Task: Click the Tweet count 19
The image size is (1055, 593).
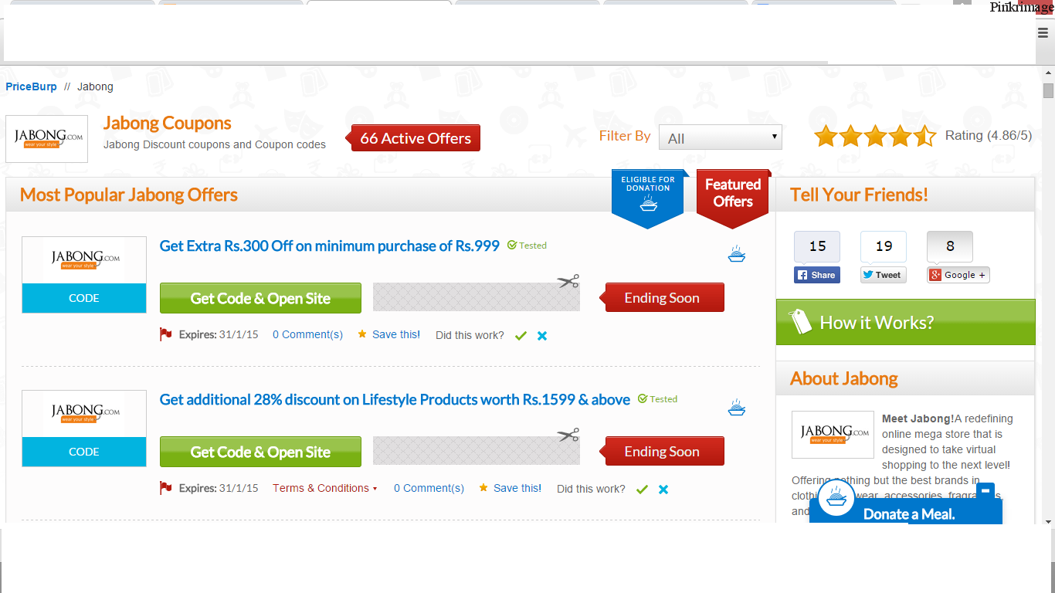Action: click(x=884, y=246)
